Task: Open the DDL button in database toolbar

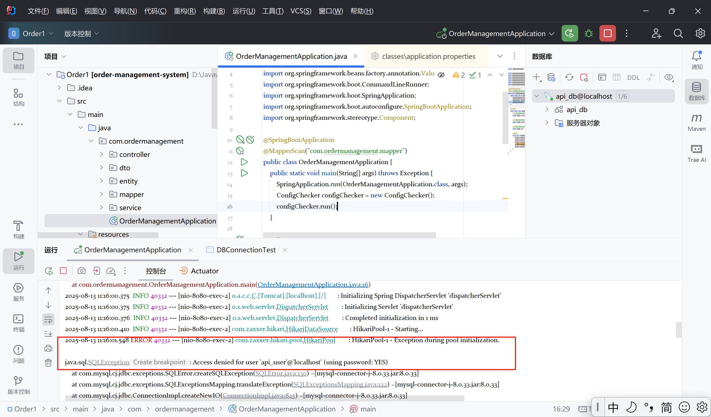Action: tap(633, 77)
